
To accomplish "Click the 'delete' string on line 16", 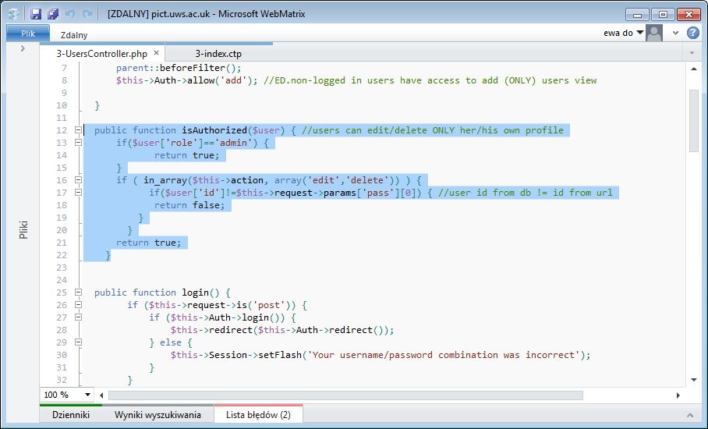I will [367, 180].
